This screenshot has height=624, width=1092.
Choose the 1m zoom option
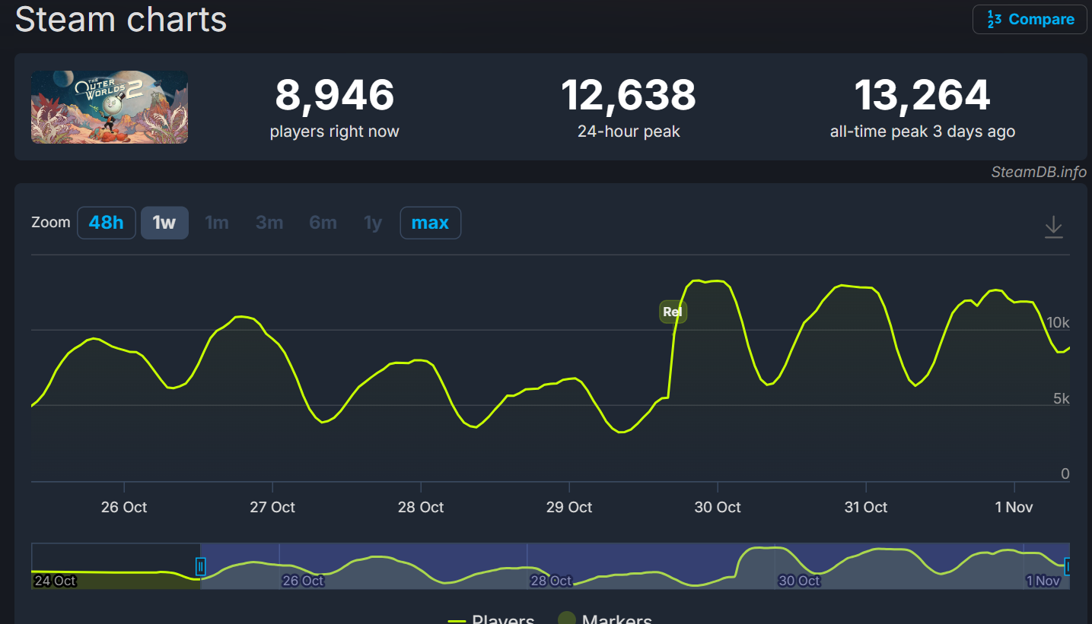point(217,223)
